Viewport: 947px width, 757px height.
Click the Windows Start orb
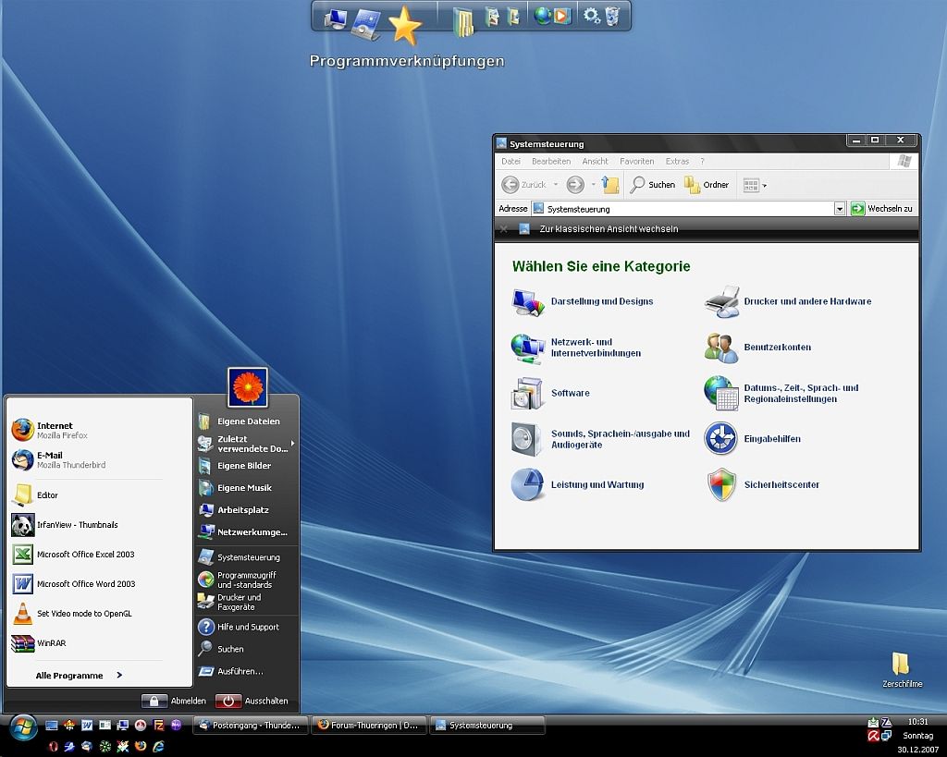23,728
